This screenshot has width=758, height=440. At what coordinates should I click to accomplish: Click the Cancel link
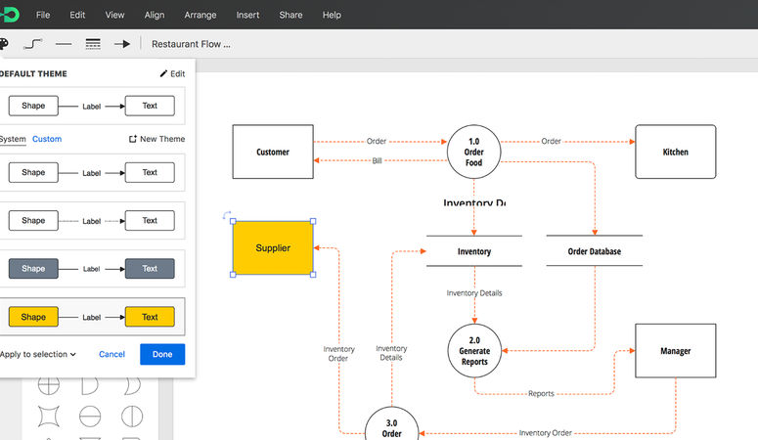point(111,354)
